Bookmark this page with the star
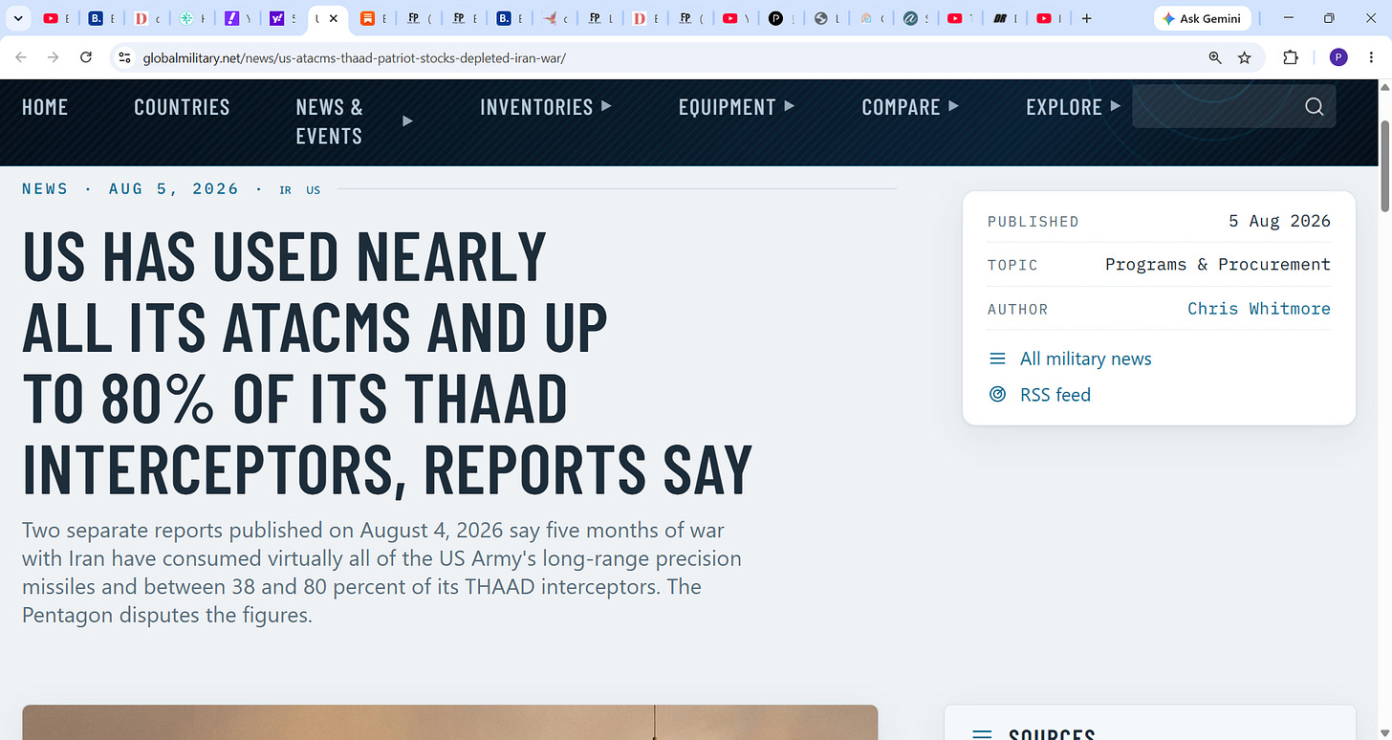This screenshot has height=740, width=1392. (1245, 57)
